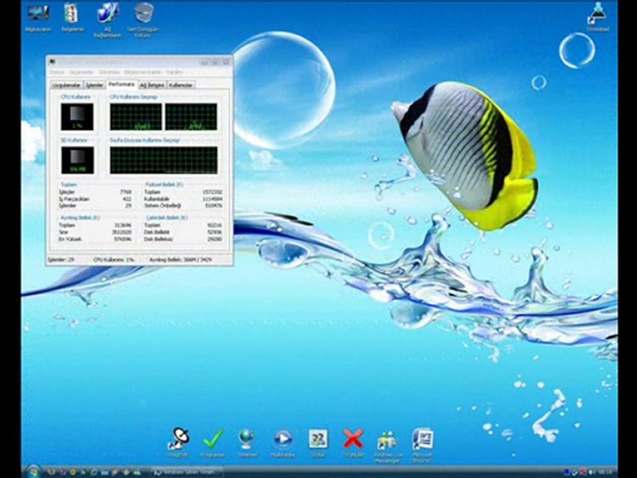Open the Görünüm menu
Image resolution: width=637 pixels, height=478 pixels.
tap(109, 72)
